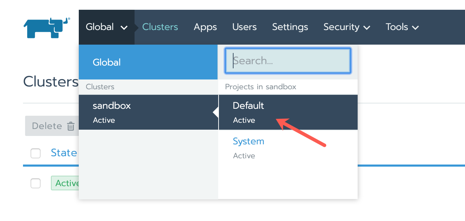Select the sandbox cluster in the list
The image size is (465, 221).
(x=148, y=112)
